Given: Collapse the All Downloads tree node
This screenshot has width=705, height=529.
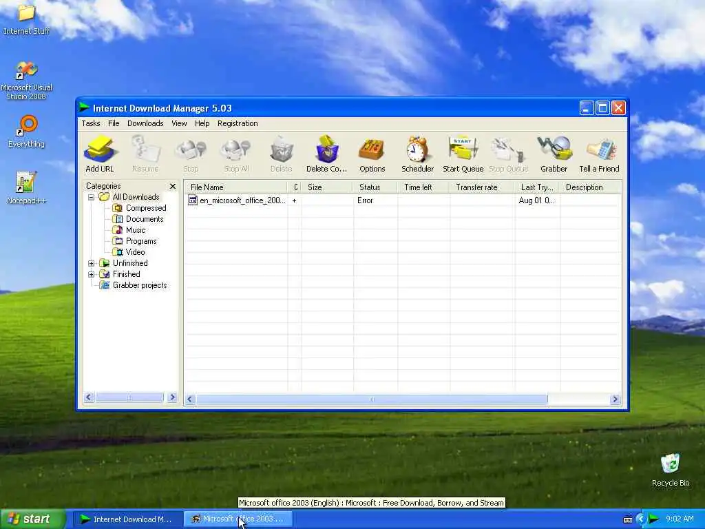Looking at the screenshot, I should [x=92, y=197].
